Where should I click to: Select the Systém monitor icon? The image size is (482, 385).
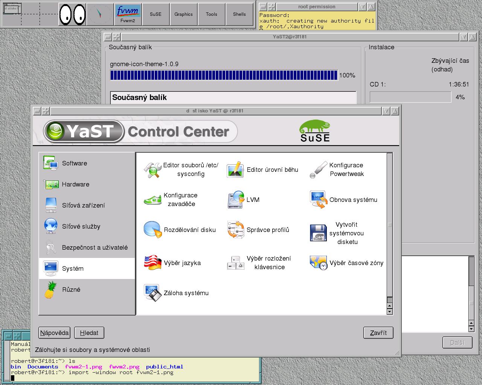pyautogui.click(x=50, y=268)
